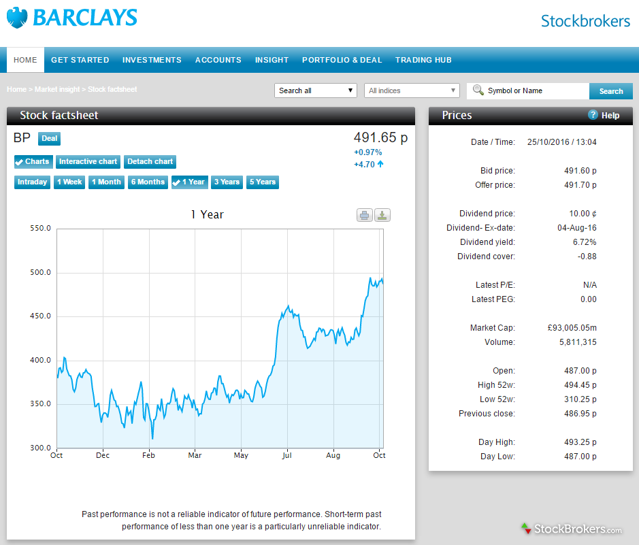Switch chart to 6 Months
The image size is (639, 545).
tap(148, 182)
